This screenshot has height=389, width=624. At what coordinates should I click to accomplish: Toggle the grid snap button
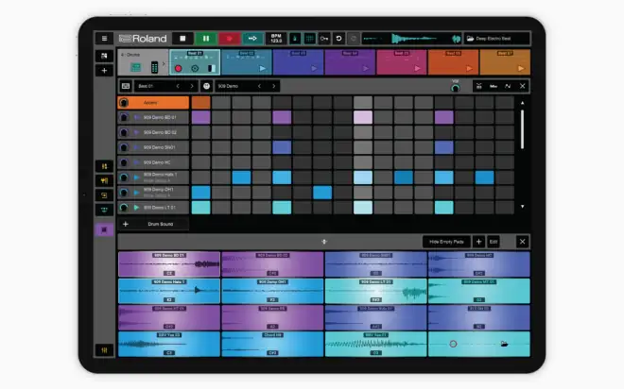(309, 39)
